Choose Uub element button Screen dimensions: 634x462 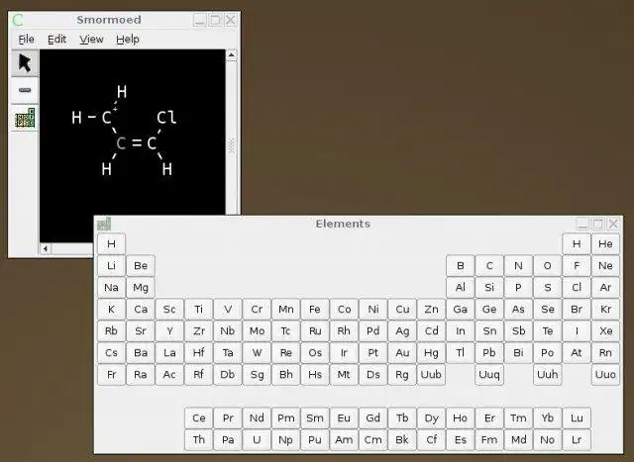[431, 375]
